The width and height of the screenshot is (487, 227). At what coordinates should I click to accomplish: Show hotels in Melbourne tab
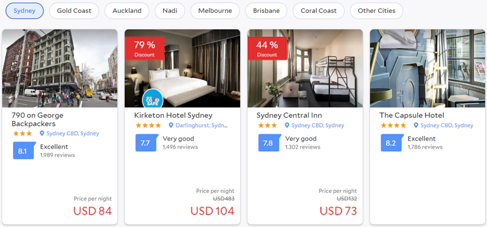[x=215, y=11]
